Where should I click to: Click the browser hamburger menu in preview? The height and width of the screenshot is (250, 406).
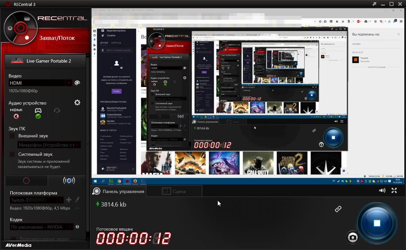coord(401,21)
